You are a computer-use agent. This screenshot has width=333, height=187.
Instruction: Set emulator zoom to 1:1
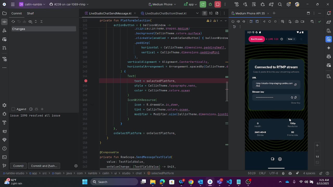pyautogui.click(x=317, y=157)
